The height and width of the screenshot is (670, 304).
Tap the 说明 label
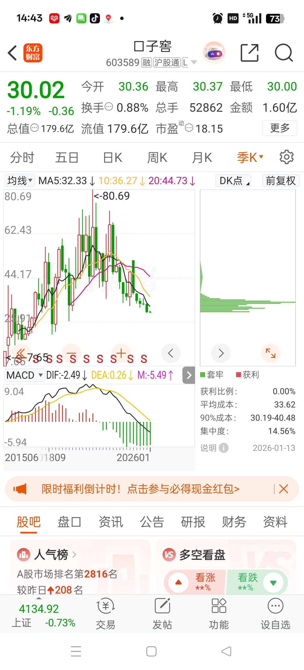[x=208, y=448]
